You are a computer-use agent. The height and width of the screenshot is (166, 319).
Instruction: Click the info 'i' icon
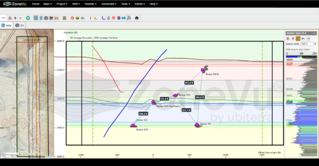pos(91,18)
